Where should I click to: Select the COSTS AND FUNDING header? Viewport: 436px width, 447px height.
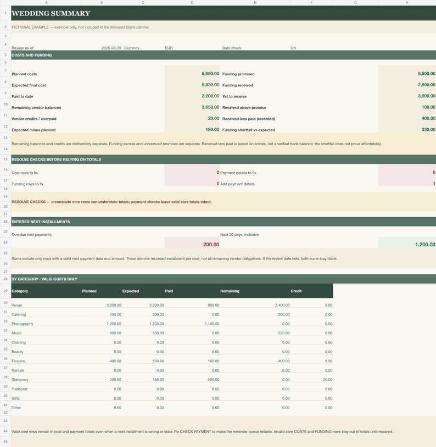tap(223, 55)
